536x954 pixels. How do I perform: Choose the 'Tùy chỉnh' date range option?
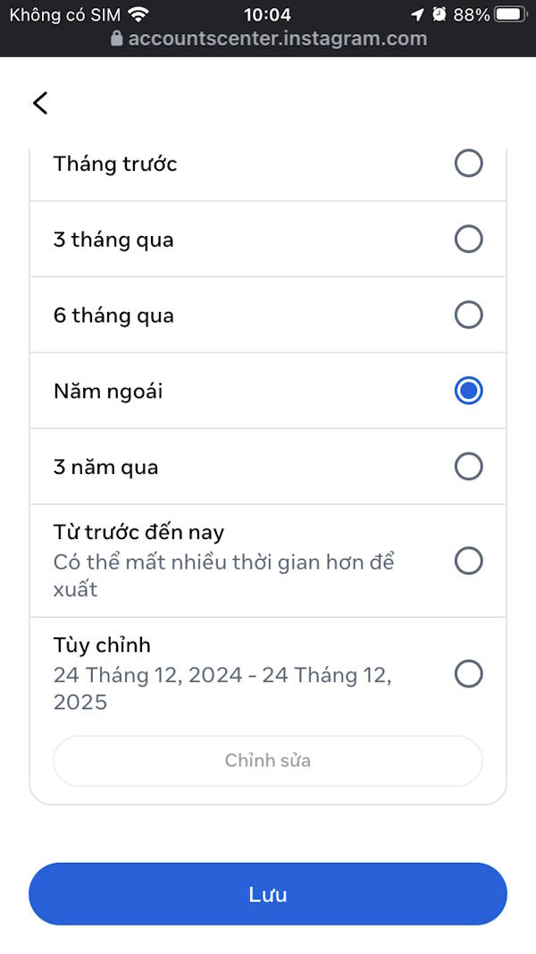click(468, 674)
